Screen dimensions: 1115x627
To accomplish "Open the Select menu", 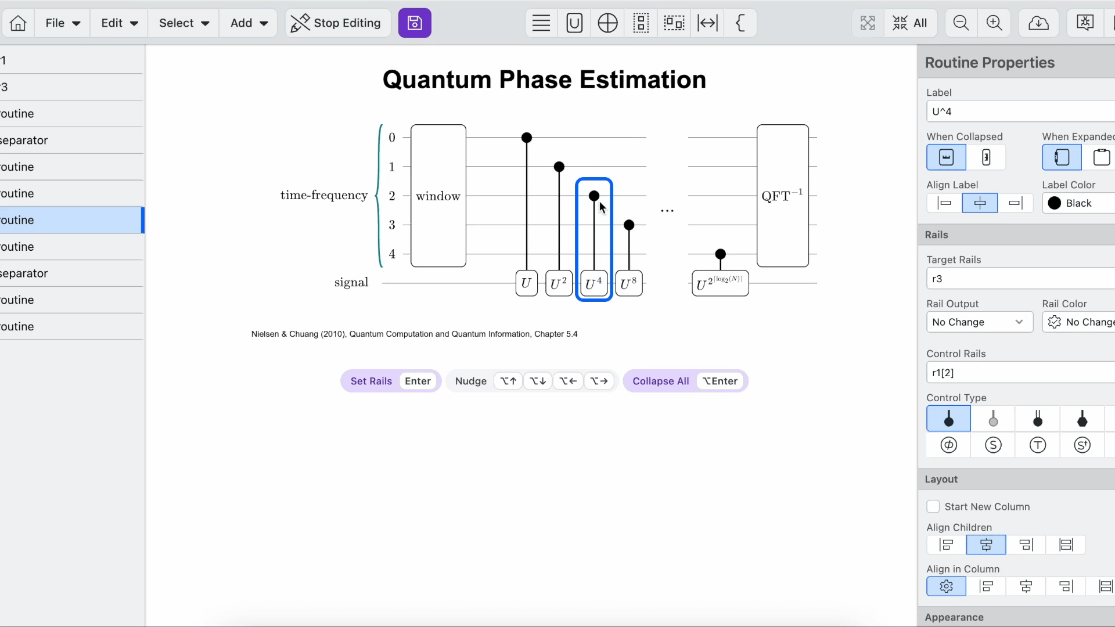I will (184, 23).
